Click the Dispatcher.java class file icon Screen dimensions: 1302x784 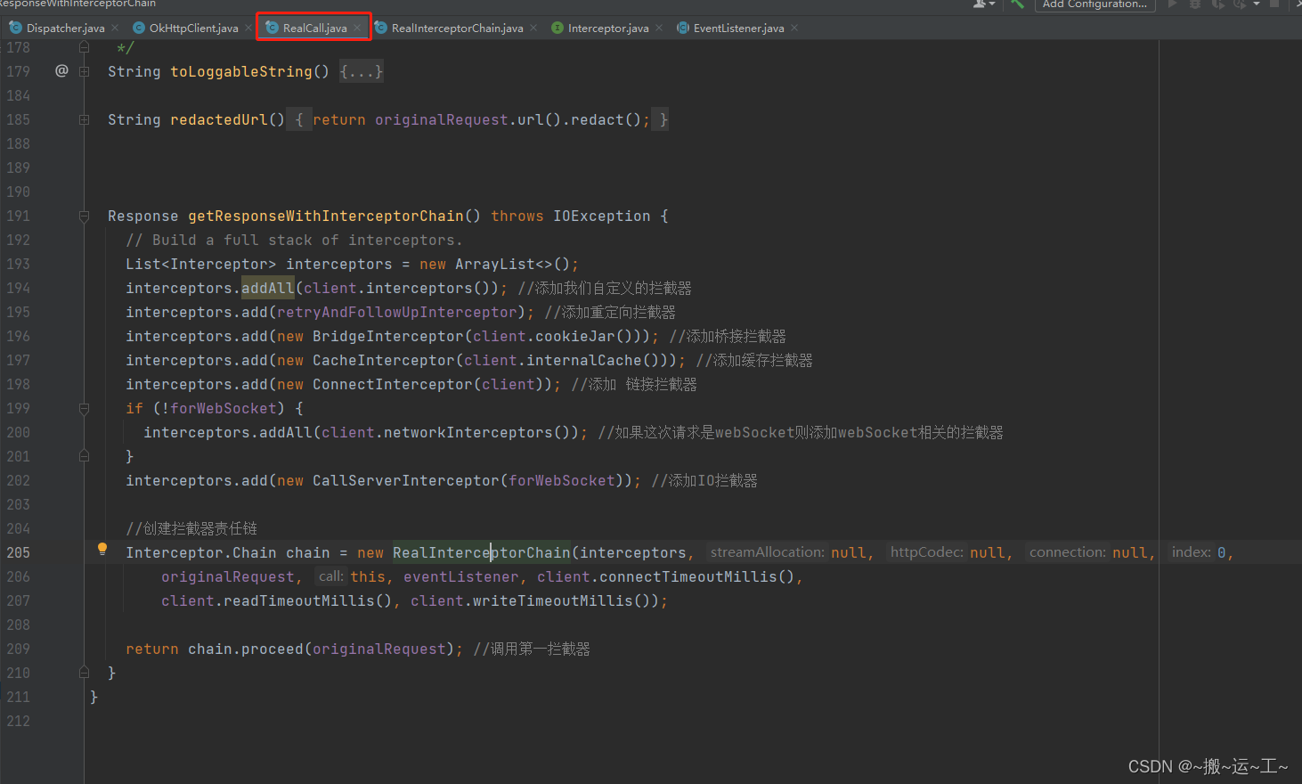tap(15, 28)
